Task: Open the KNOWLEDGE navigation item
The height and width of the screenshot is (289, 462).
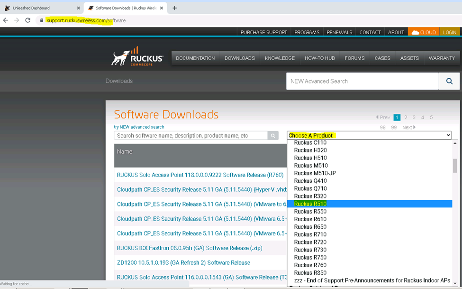Action: (280, 58)
